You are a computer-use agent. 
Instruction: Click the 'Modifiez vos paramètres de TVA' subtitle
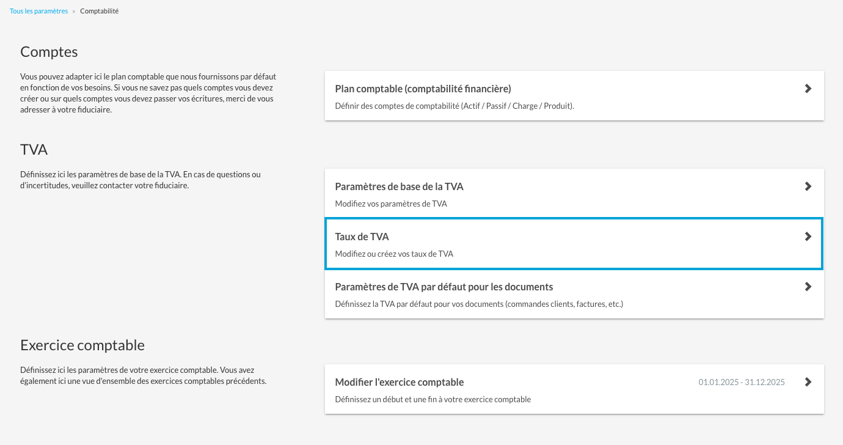(391, 204)
